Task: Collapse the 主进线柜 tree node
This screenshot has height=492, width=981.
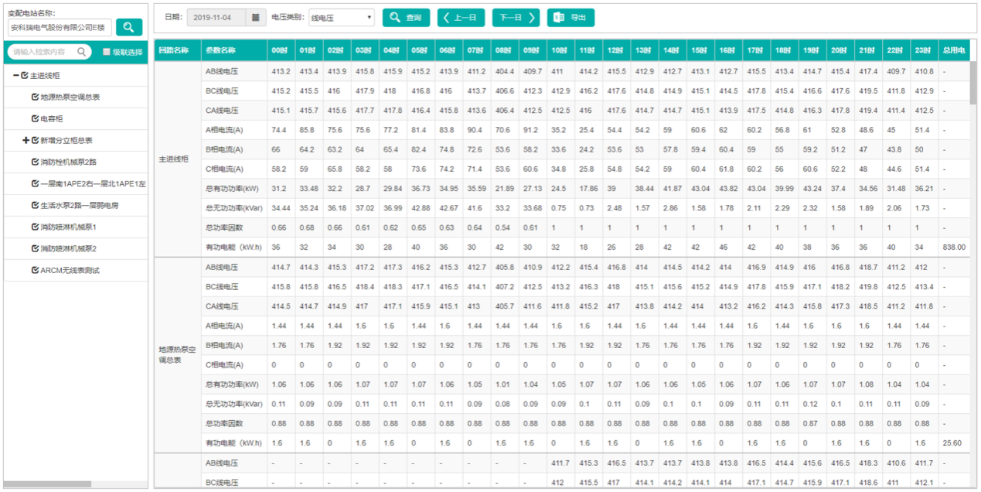Action: [16, 75]
